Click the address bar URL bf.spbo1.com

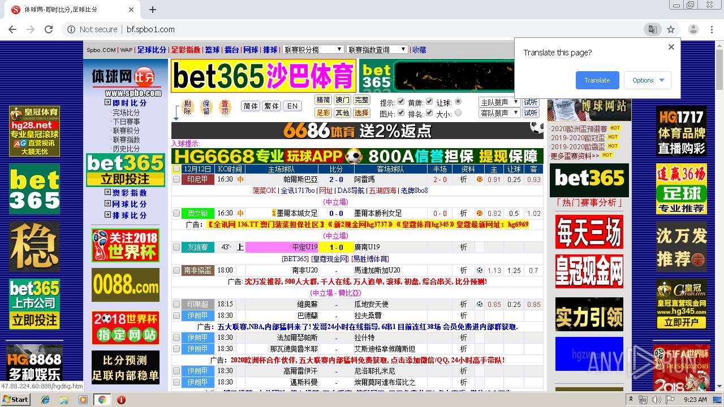[150, 29]
